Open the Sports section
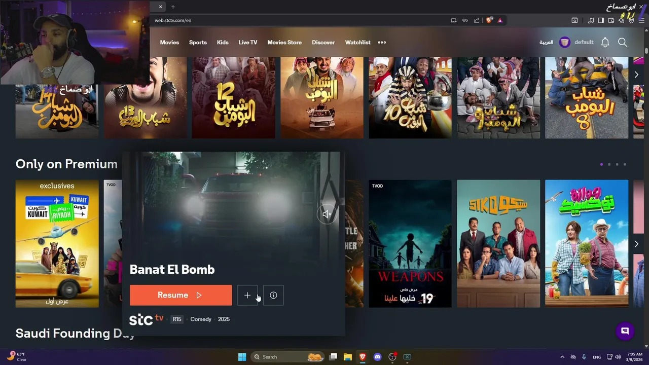 [x=198, y=43]
